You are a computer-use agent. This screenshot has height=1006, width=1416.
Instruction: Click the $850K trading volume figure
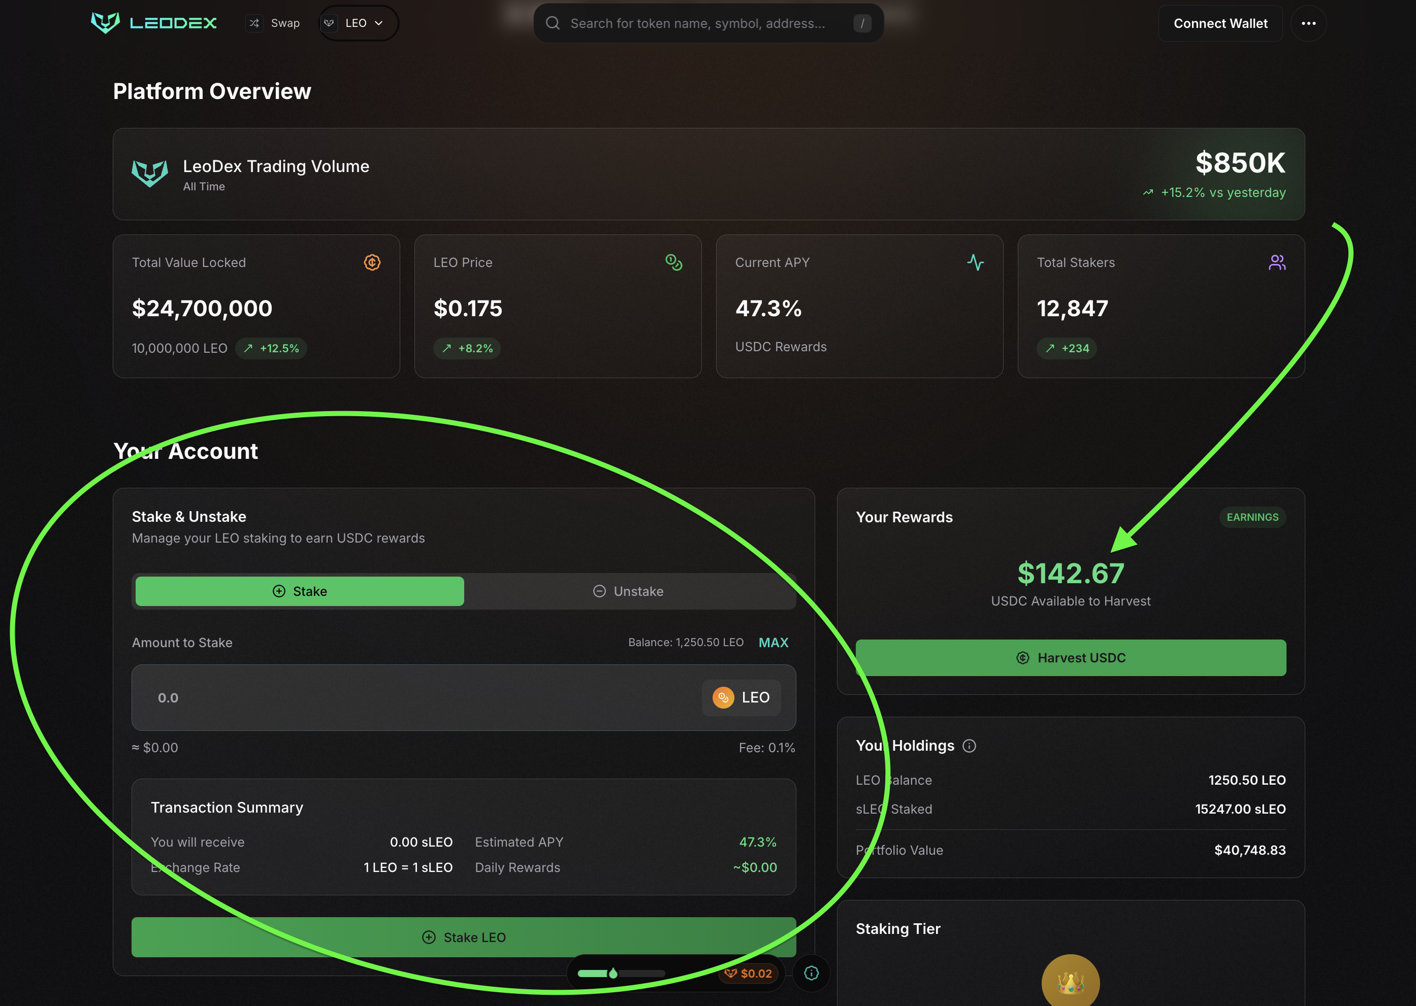(x=1240, y=163)
